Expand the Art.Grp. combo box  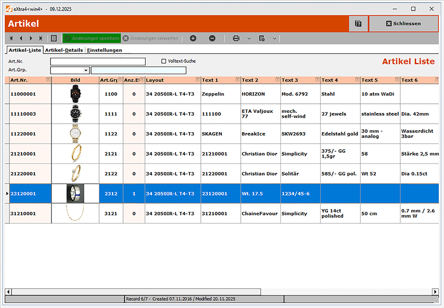click(86, 71)
